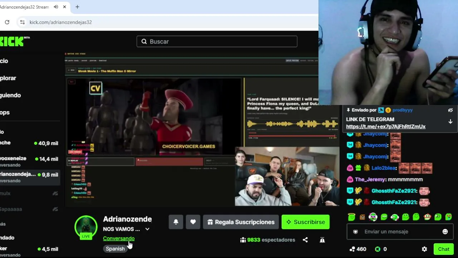458x258 pixels.
Task: Open chat settings gear icon
Action: [x=424, y=249]
